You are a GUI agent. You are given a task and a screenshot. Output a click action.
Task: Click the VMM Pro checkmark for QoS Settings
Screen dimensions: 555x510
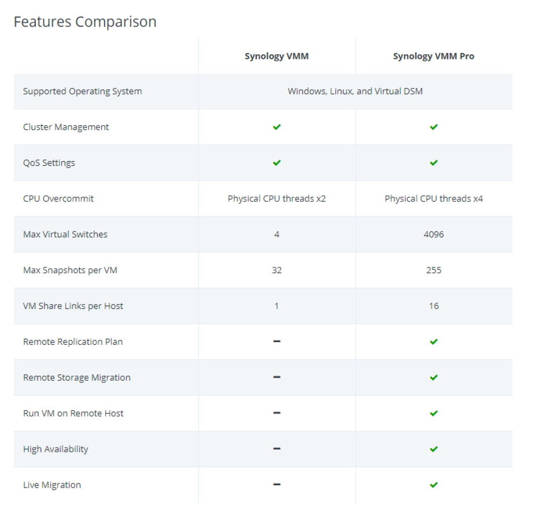434,163
